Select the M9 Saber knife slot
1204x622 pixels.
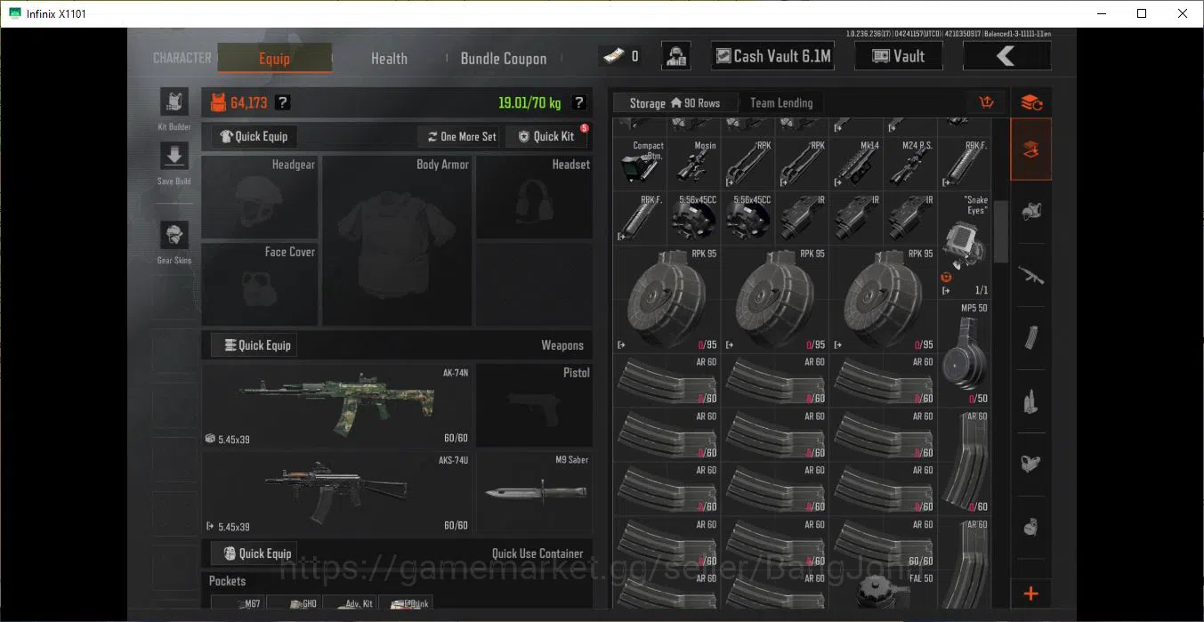tap(535, 492)
